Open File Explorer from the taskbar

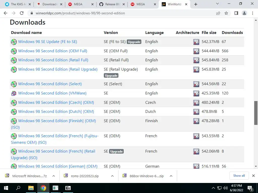click(x=31, y=188)
